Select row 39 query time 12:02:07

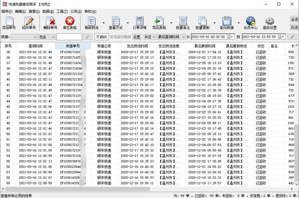36,74
